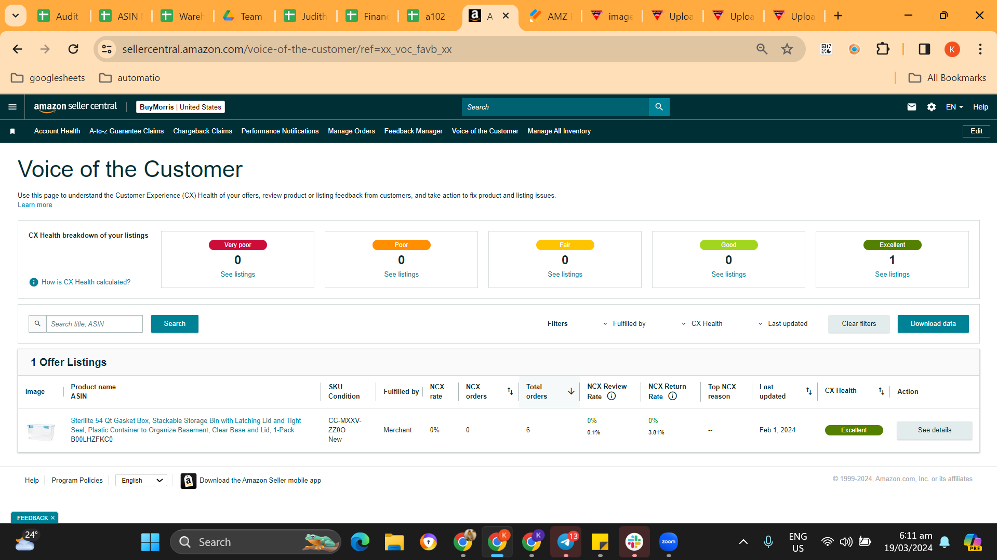Expand the Fulfilled by filter dropdown

coord(623,324)
